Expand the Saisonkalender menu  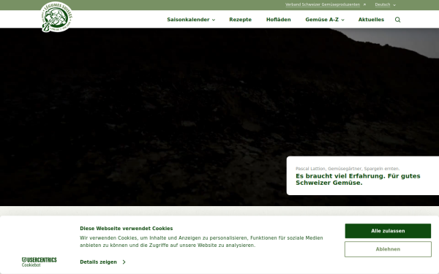[191, 20]
